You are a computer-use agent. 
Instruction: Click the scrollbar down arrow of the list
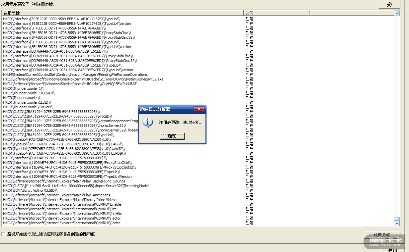[397, 224]
